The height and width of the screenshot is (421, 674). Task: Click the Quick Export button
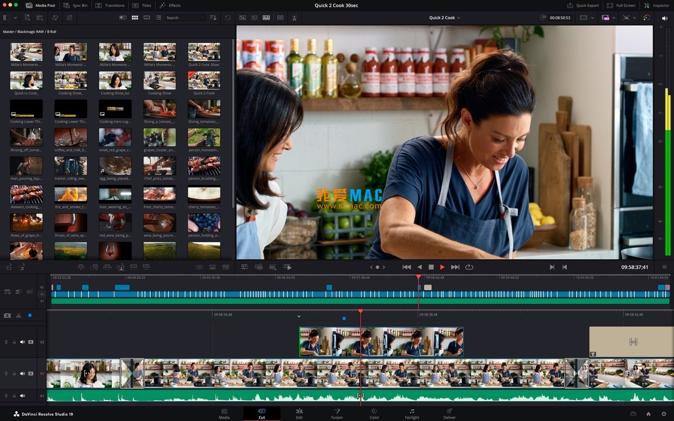(583, 5)
